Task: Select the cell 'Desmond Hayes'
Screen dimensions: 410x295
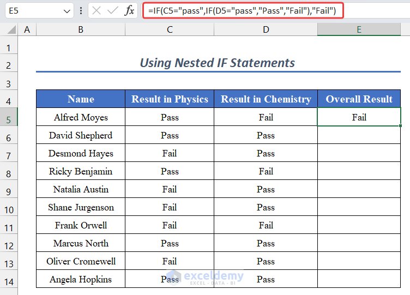Action: (x=81, y=153)
